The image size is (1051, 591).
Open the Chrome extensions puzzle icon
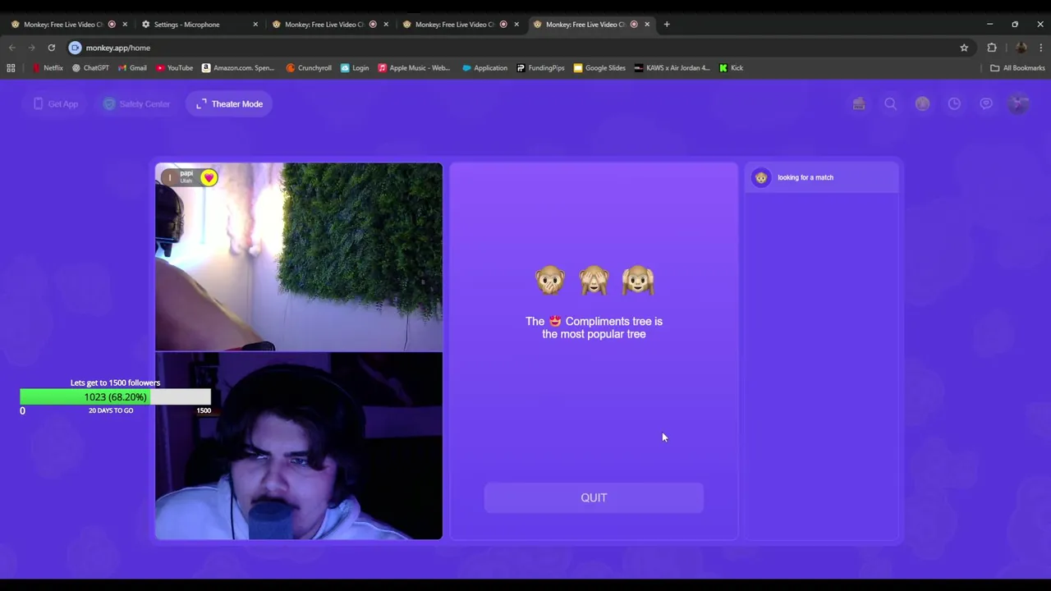[x=992, y=48]
